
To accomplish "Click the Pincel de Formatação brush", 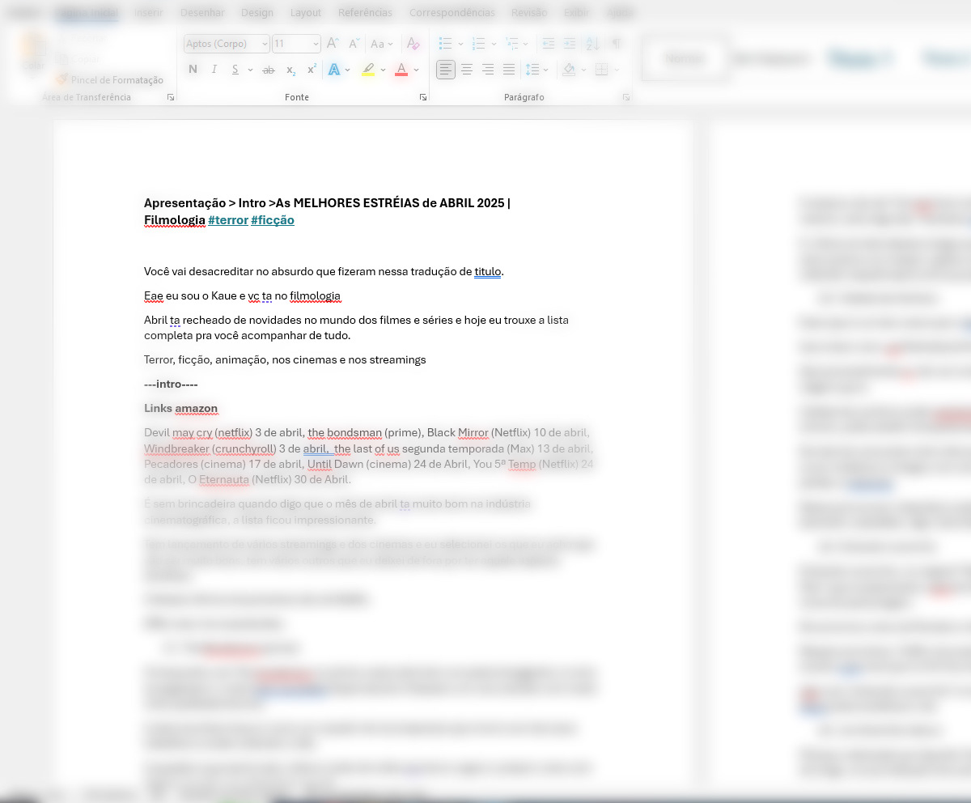I will coord(109,79).
